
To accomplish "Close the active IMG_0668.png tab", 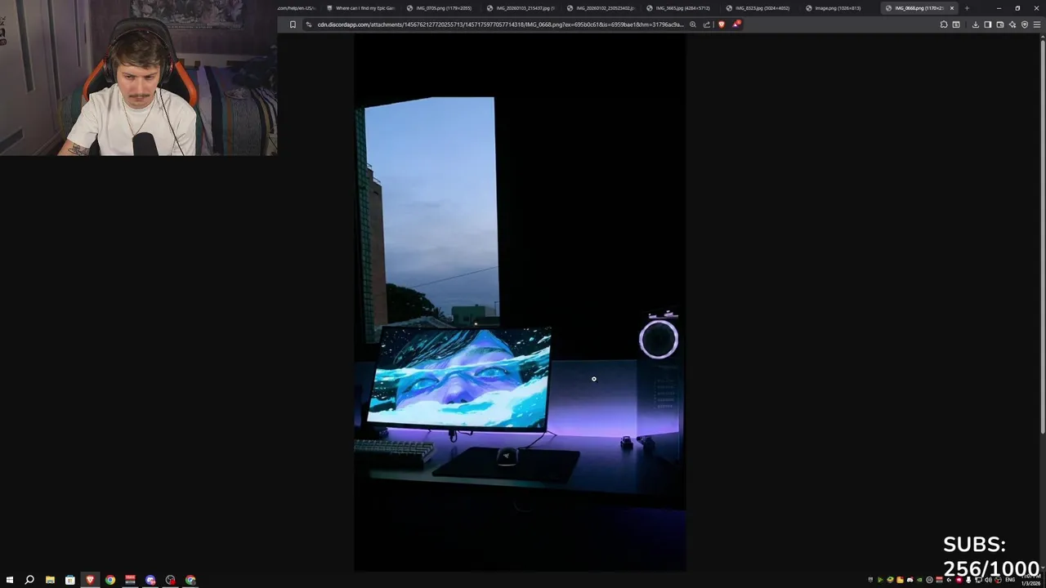I will (952, 8).
